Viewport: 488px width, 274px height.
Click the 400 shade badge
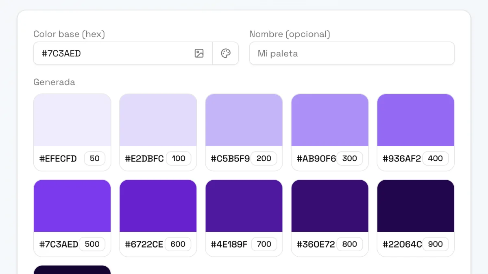[436, 158]
